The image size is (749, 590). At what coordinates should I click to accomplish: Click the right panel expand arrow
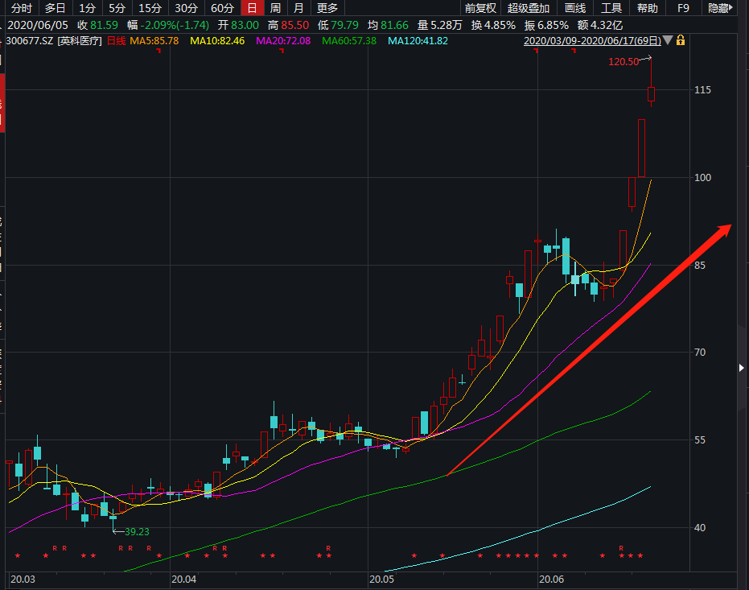[742, 368]
